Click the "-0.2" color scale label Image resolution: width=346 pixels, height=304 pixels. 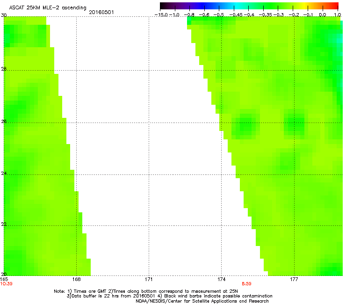pyautogui.click(x=294, y=15)
